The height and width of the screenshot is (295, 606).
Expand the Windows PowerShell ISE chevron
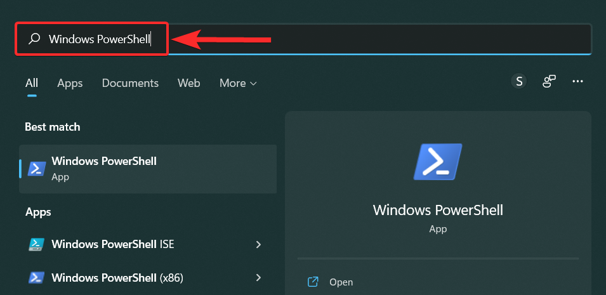coord(258,244)
